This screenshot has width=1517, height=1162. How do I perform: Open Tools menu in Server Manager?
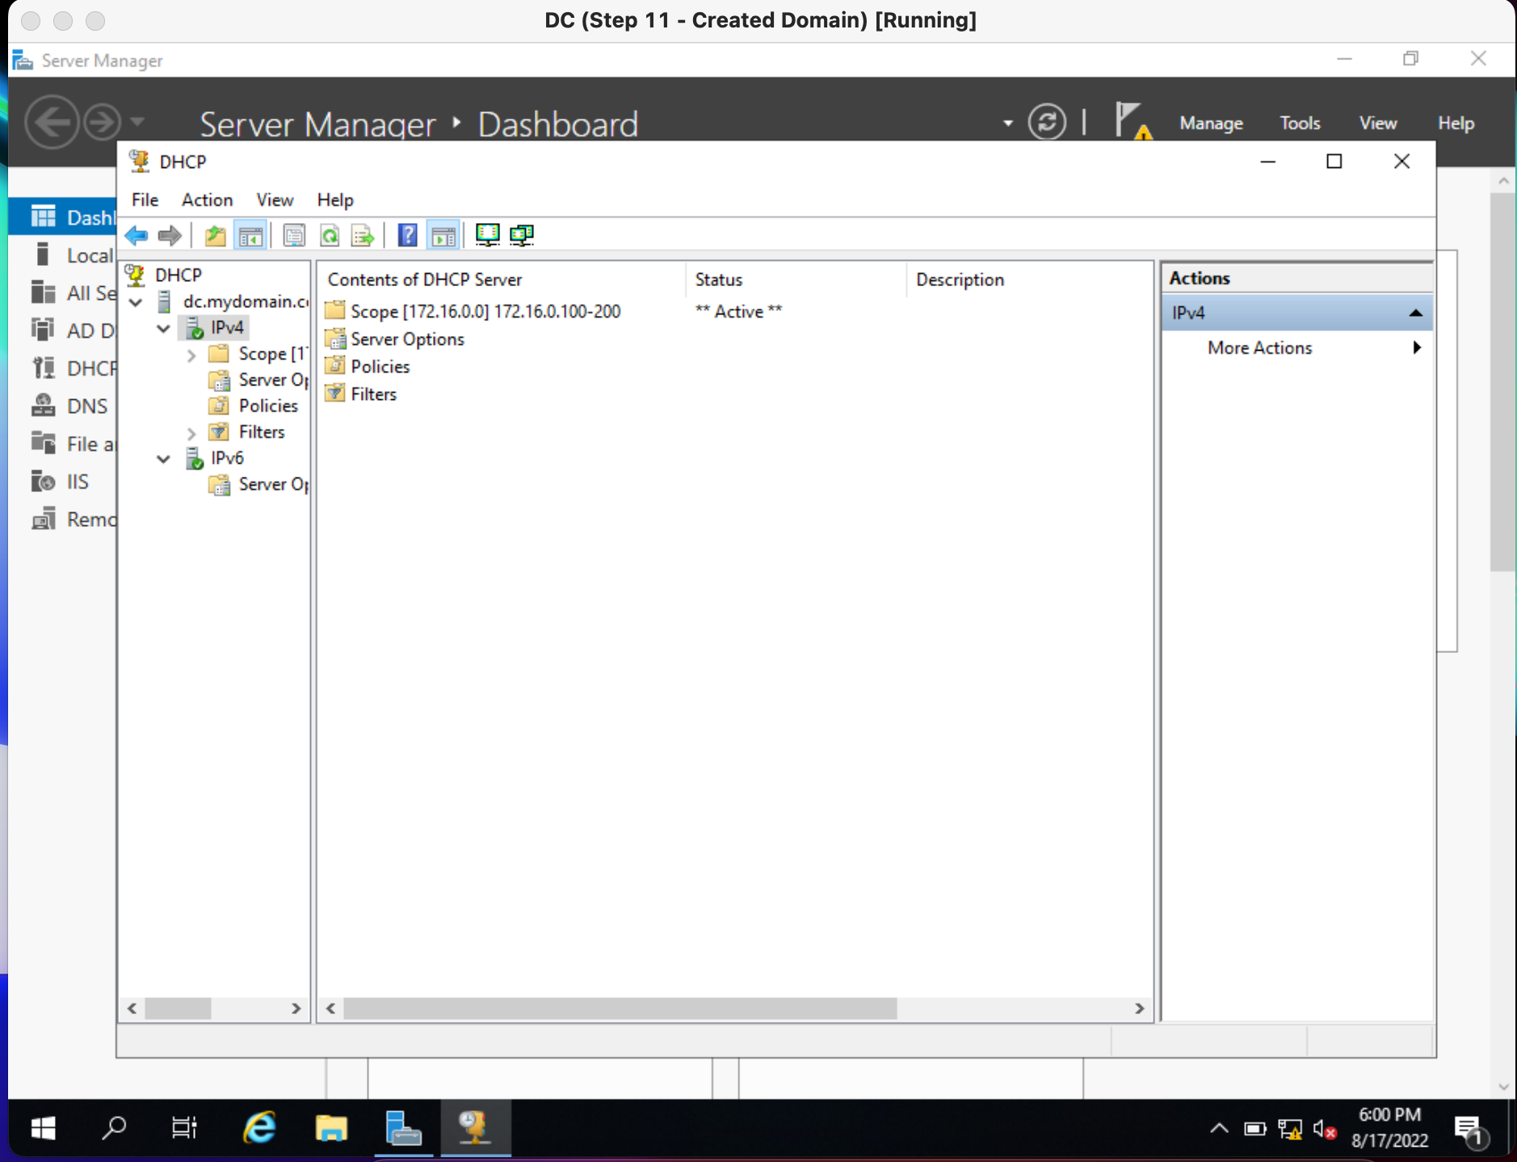click(x=1300, y=123)
